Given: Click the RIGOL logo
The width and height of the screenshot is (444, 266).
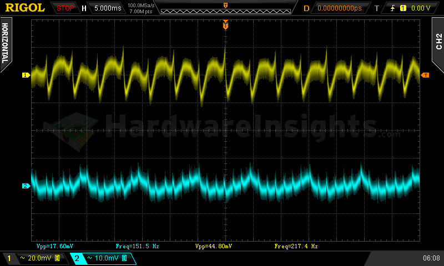Looking at the screenshot, I should (25, 8).
